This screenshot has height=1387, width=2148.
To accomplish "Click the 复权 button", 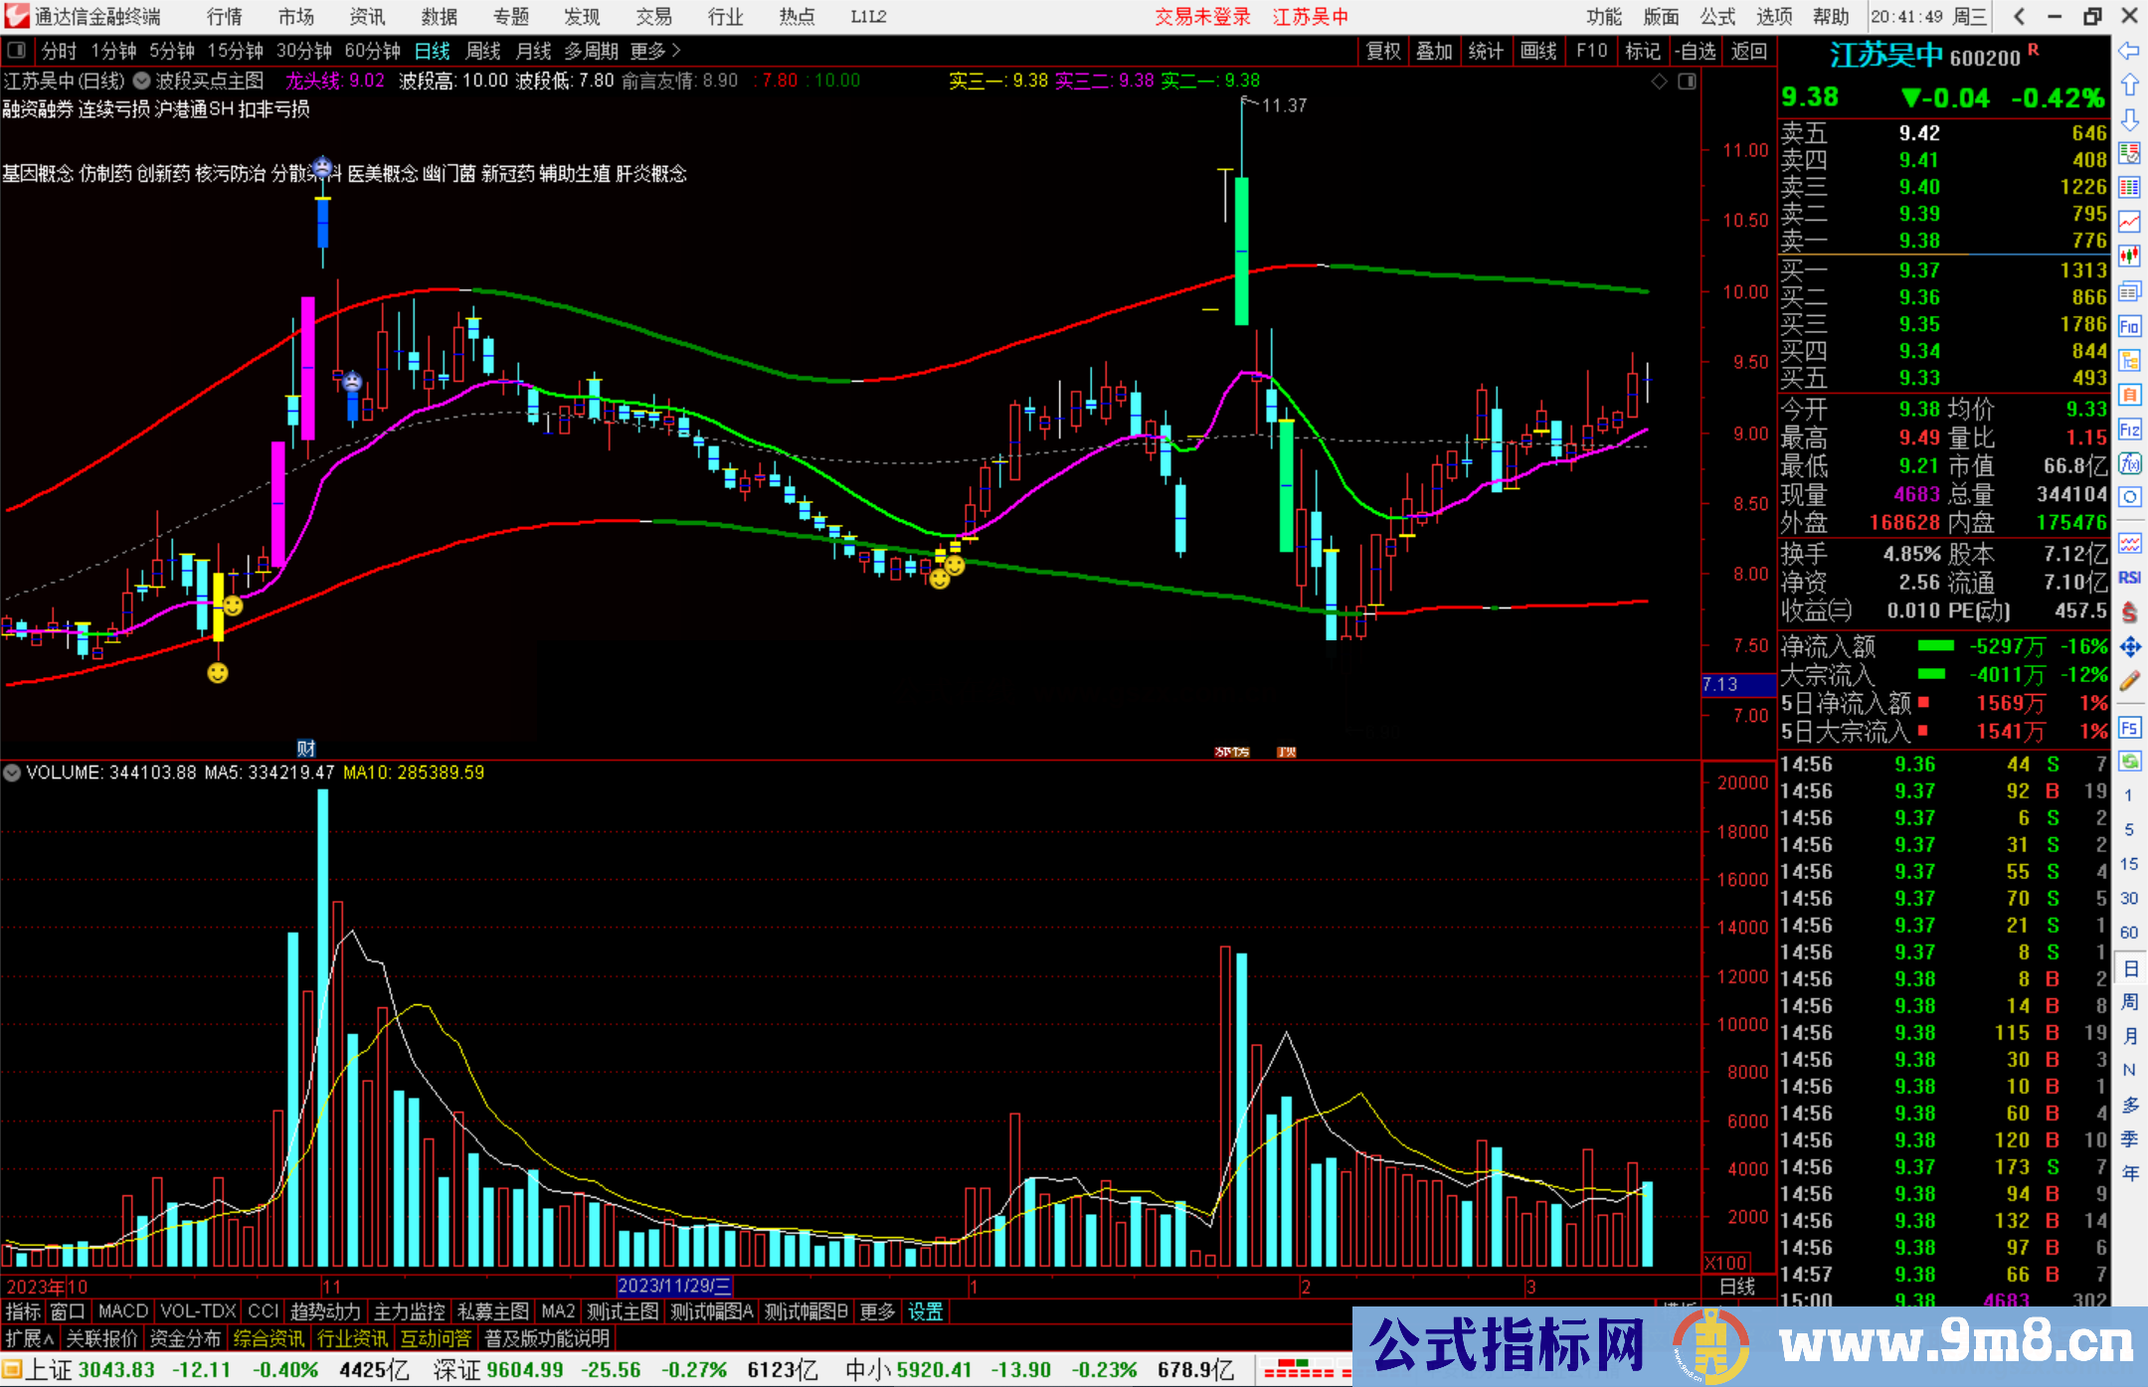I will click(x=1382, y=51).
